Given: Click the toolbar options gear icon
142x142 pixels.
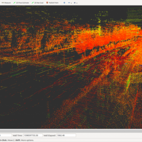Looking at the screenshot, I should (75, 3).
